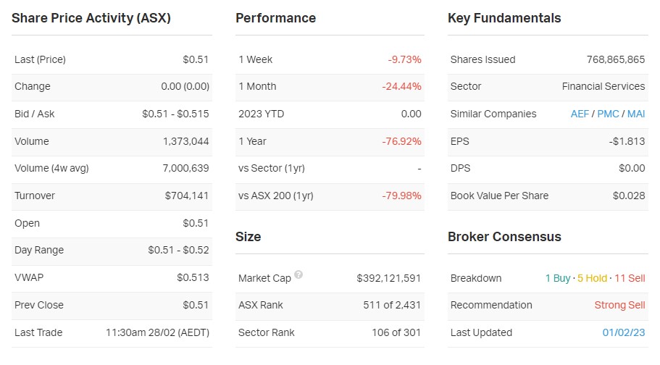Open the PMC similar company link
Image resolution: width=660 pixels, height=365 pixels.
609,114
